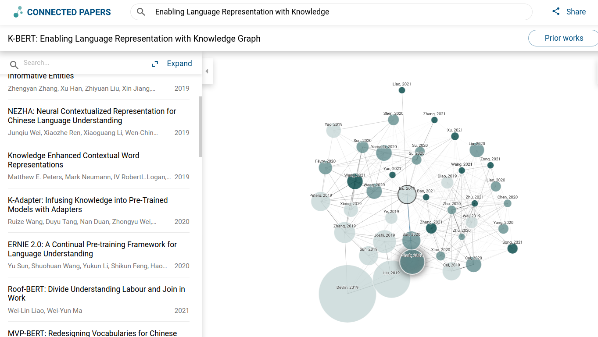598x337 pixels.
Task: Select the Song, 2021 graph node
Action: click(x=512, y=248)
